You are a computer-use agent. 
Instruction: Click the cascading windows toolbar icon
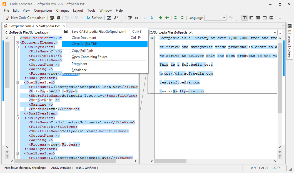130,18
